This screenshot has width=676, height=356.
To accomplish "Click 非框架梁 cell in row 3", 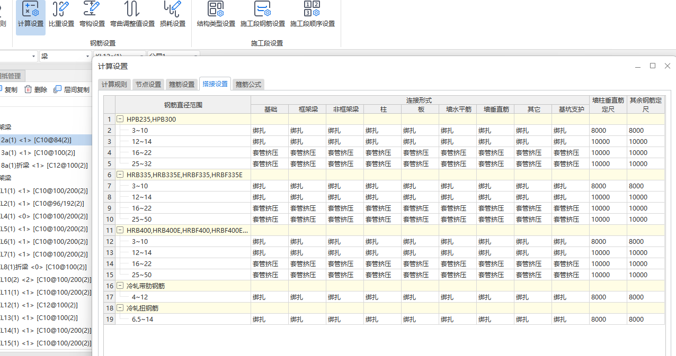I will click(x=345, y=142).
